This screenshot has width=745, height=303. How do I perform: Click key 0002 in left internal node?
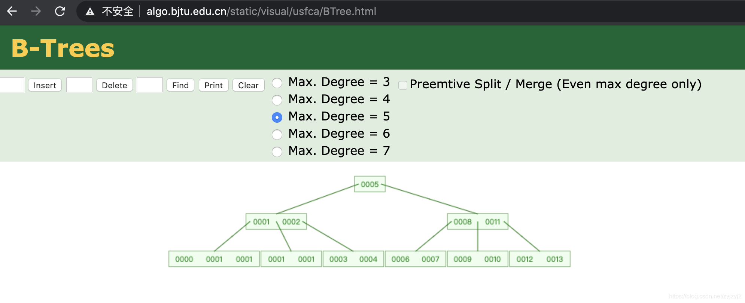[291, 222]
